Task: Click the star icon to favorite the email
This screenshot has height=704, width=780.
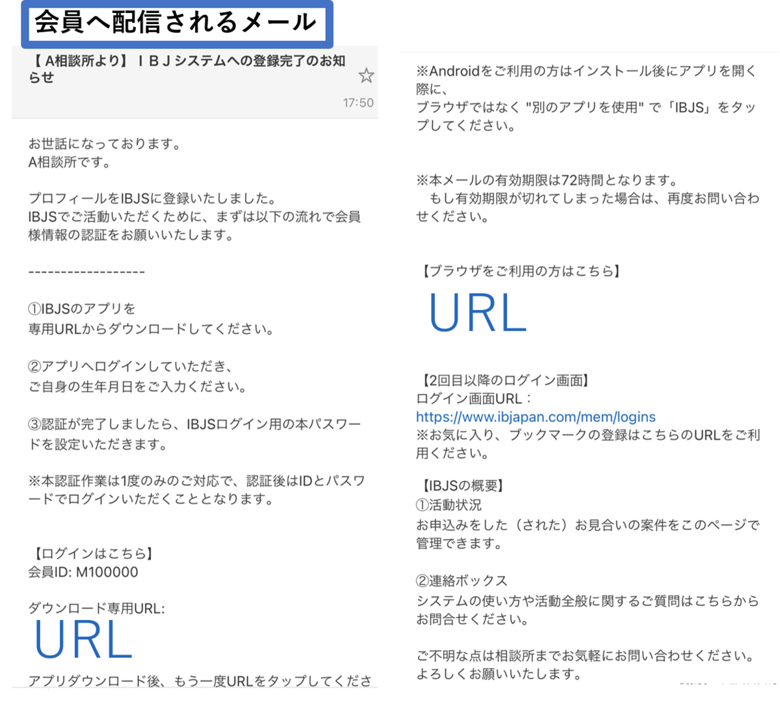Action: pyautogui.click(x=366, y=76)
